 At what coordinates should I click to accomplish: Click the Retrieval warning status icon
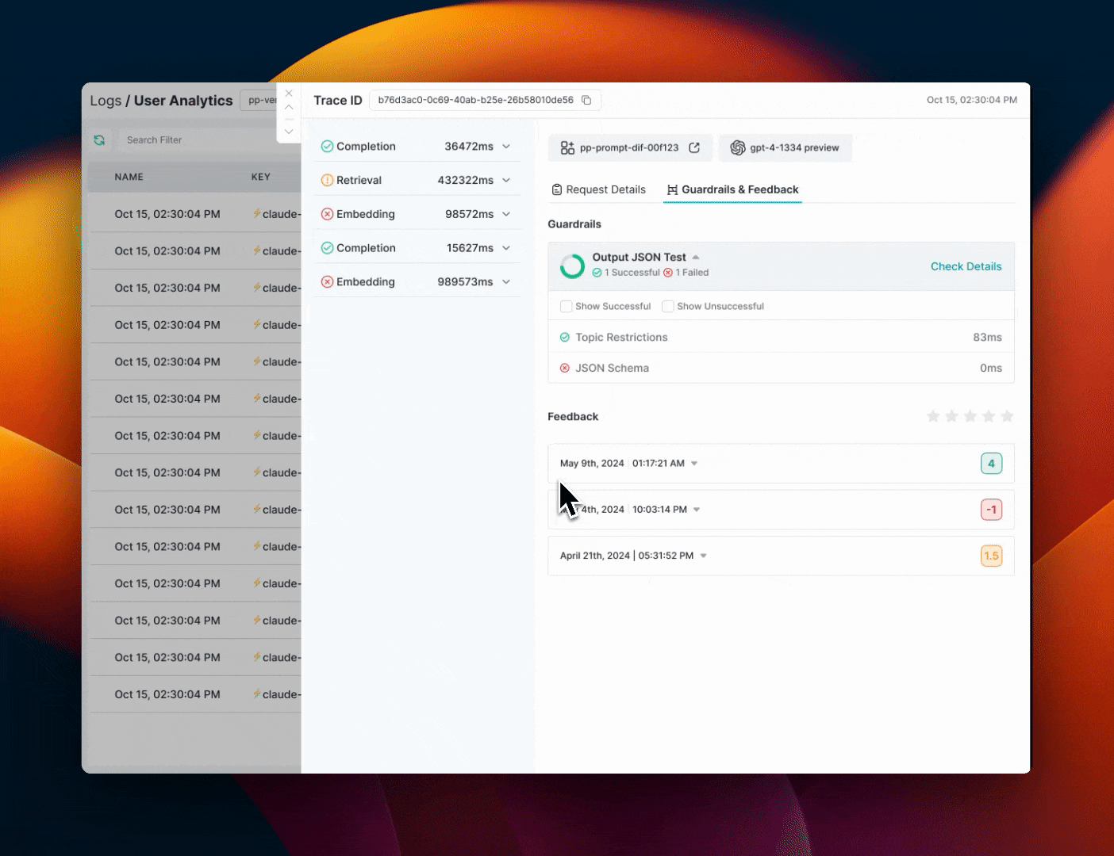pyautogui.click(x=327, y=180)
